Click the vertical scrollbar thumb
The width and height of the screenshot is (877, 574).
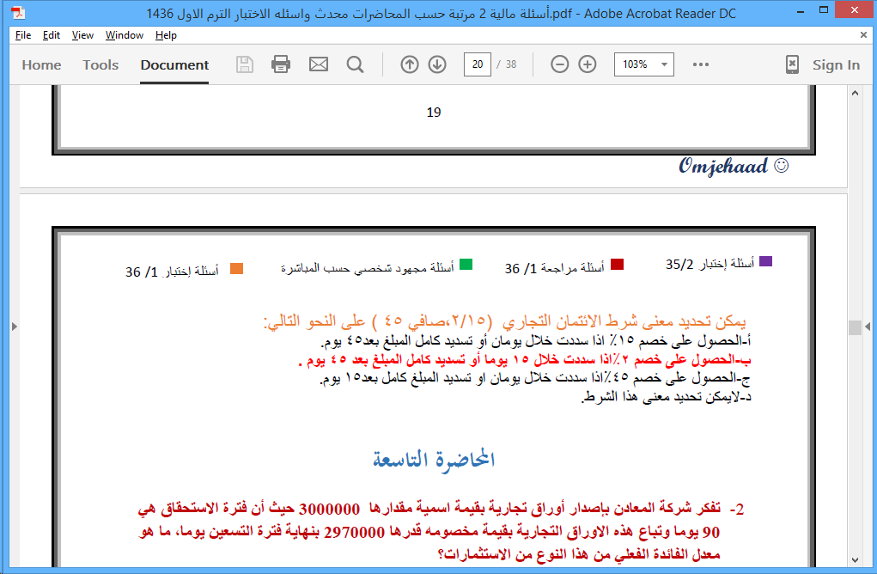coord(855,327)
